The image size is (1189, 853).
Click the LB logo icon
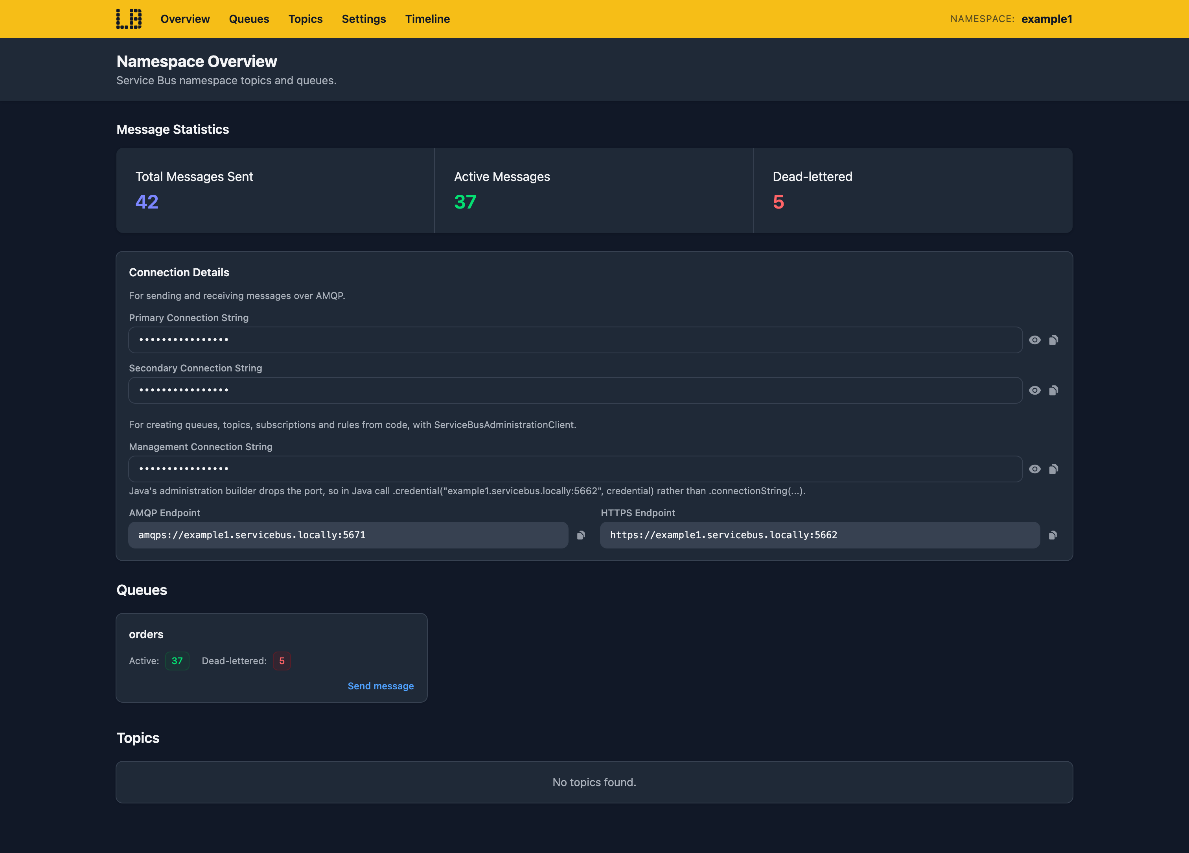129,19
